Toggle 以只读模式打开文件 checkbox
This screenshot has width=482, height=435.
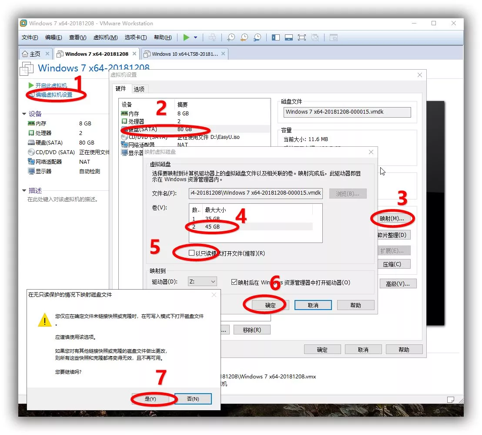coord(191,253)
